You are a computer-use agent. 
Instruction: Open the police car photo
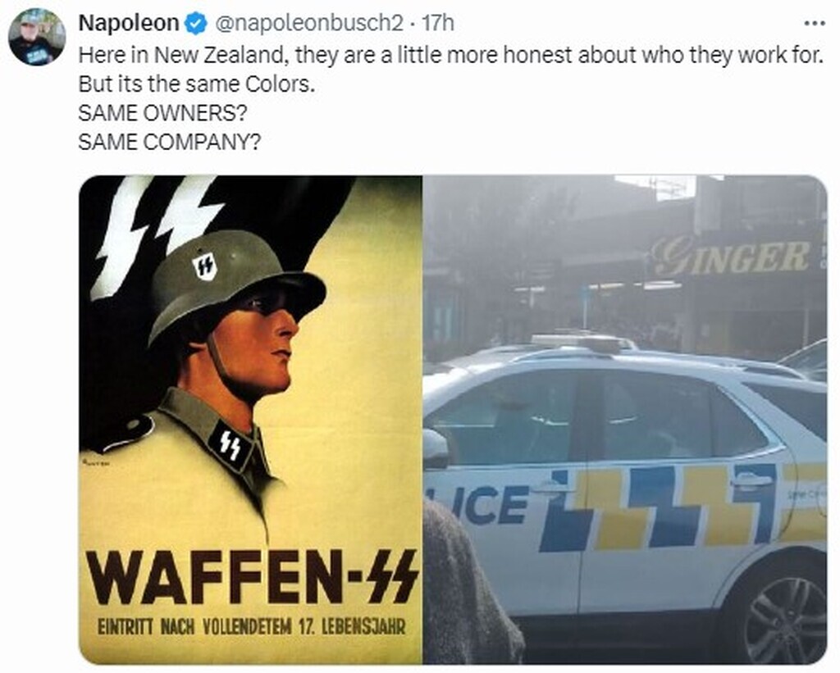624,420
